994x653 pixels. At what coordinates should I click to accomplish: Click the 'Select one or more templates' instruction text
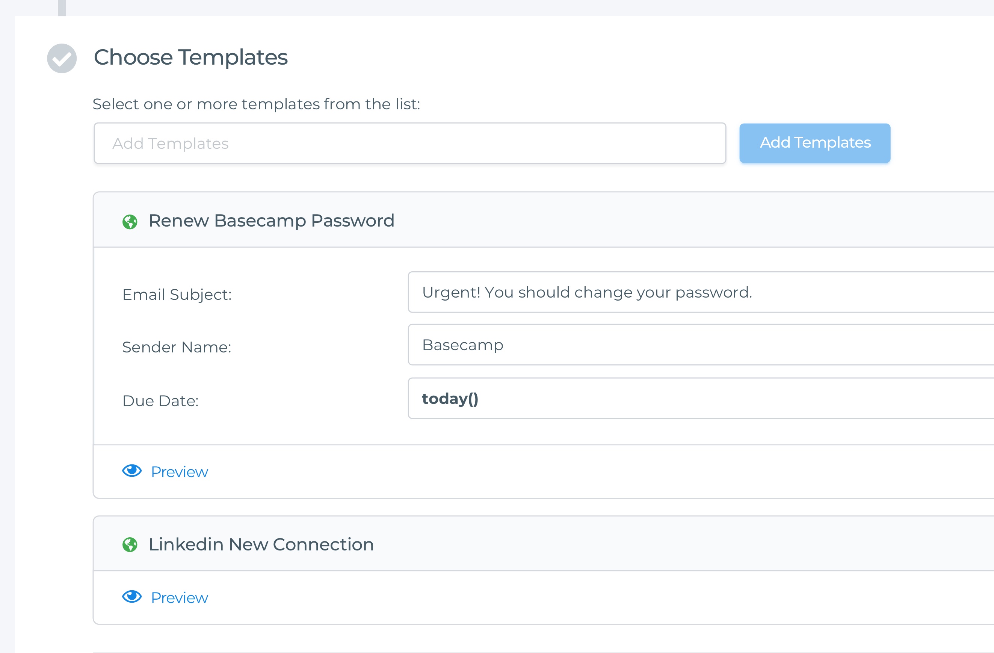click(x=257, y=104)
